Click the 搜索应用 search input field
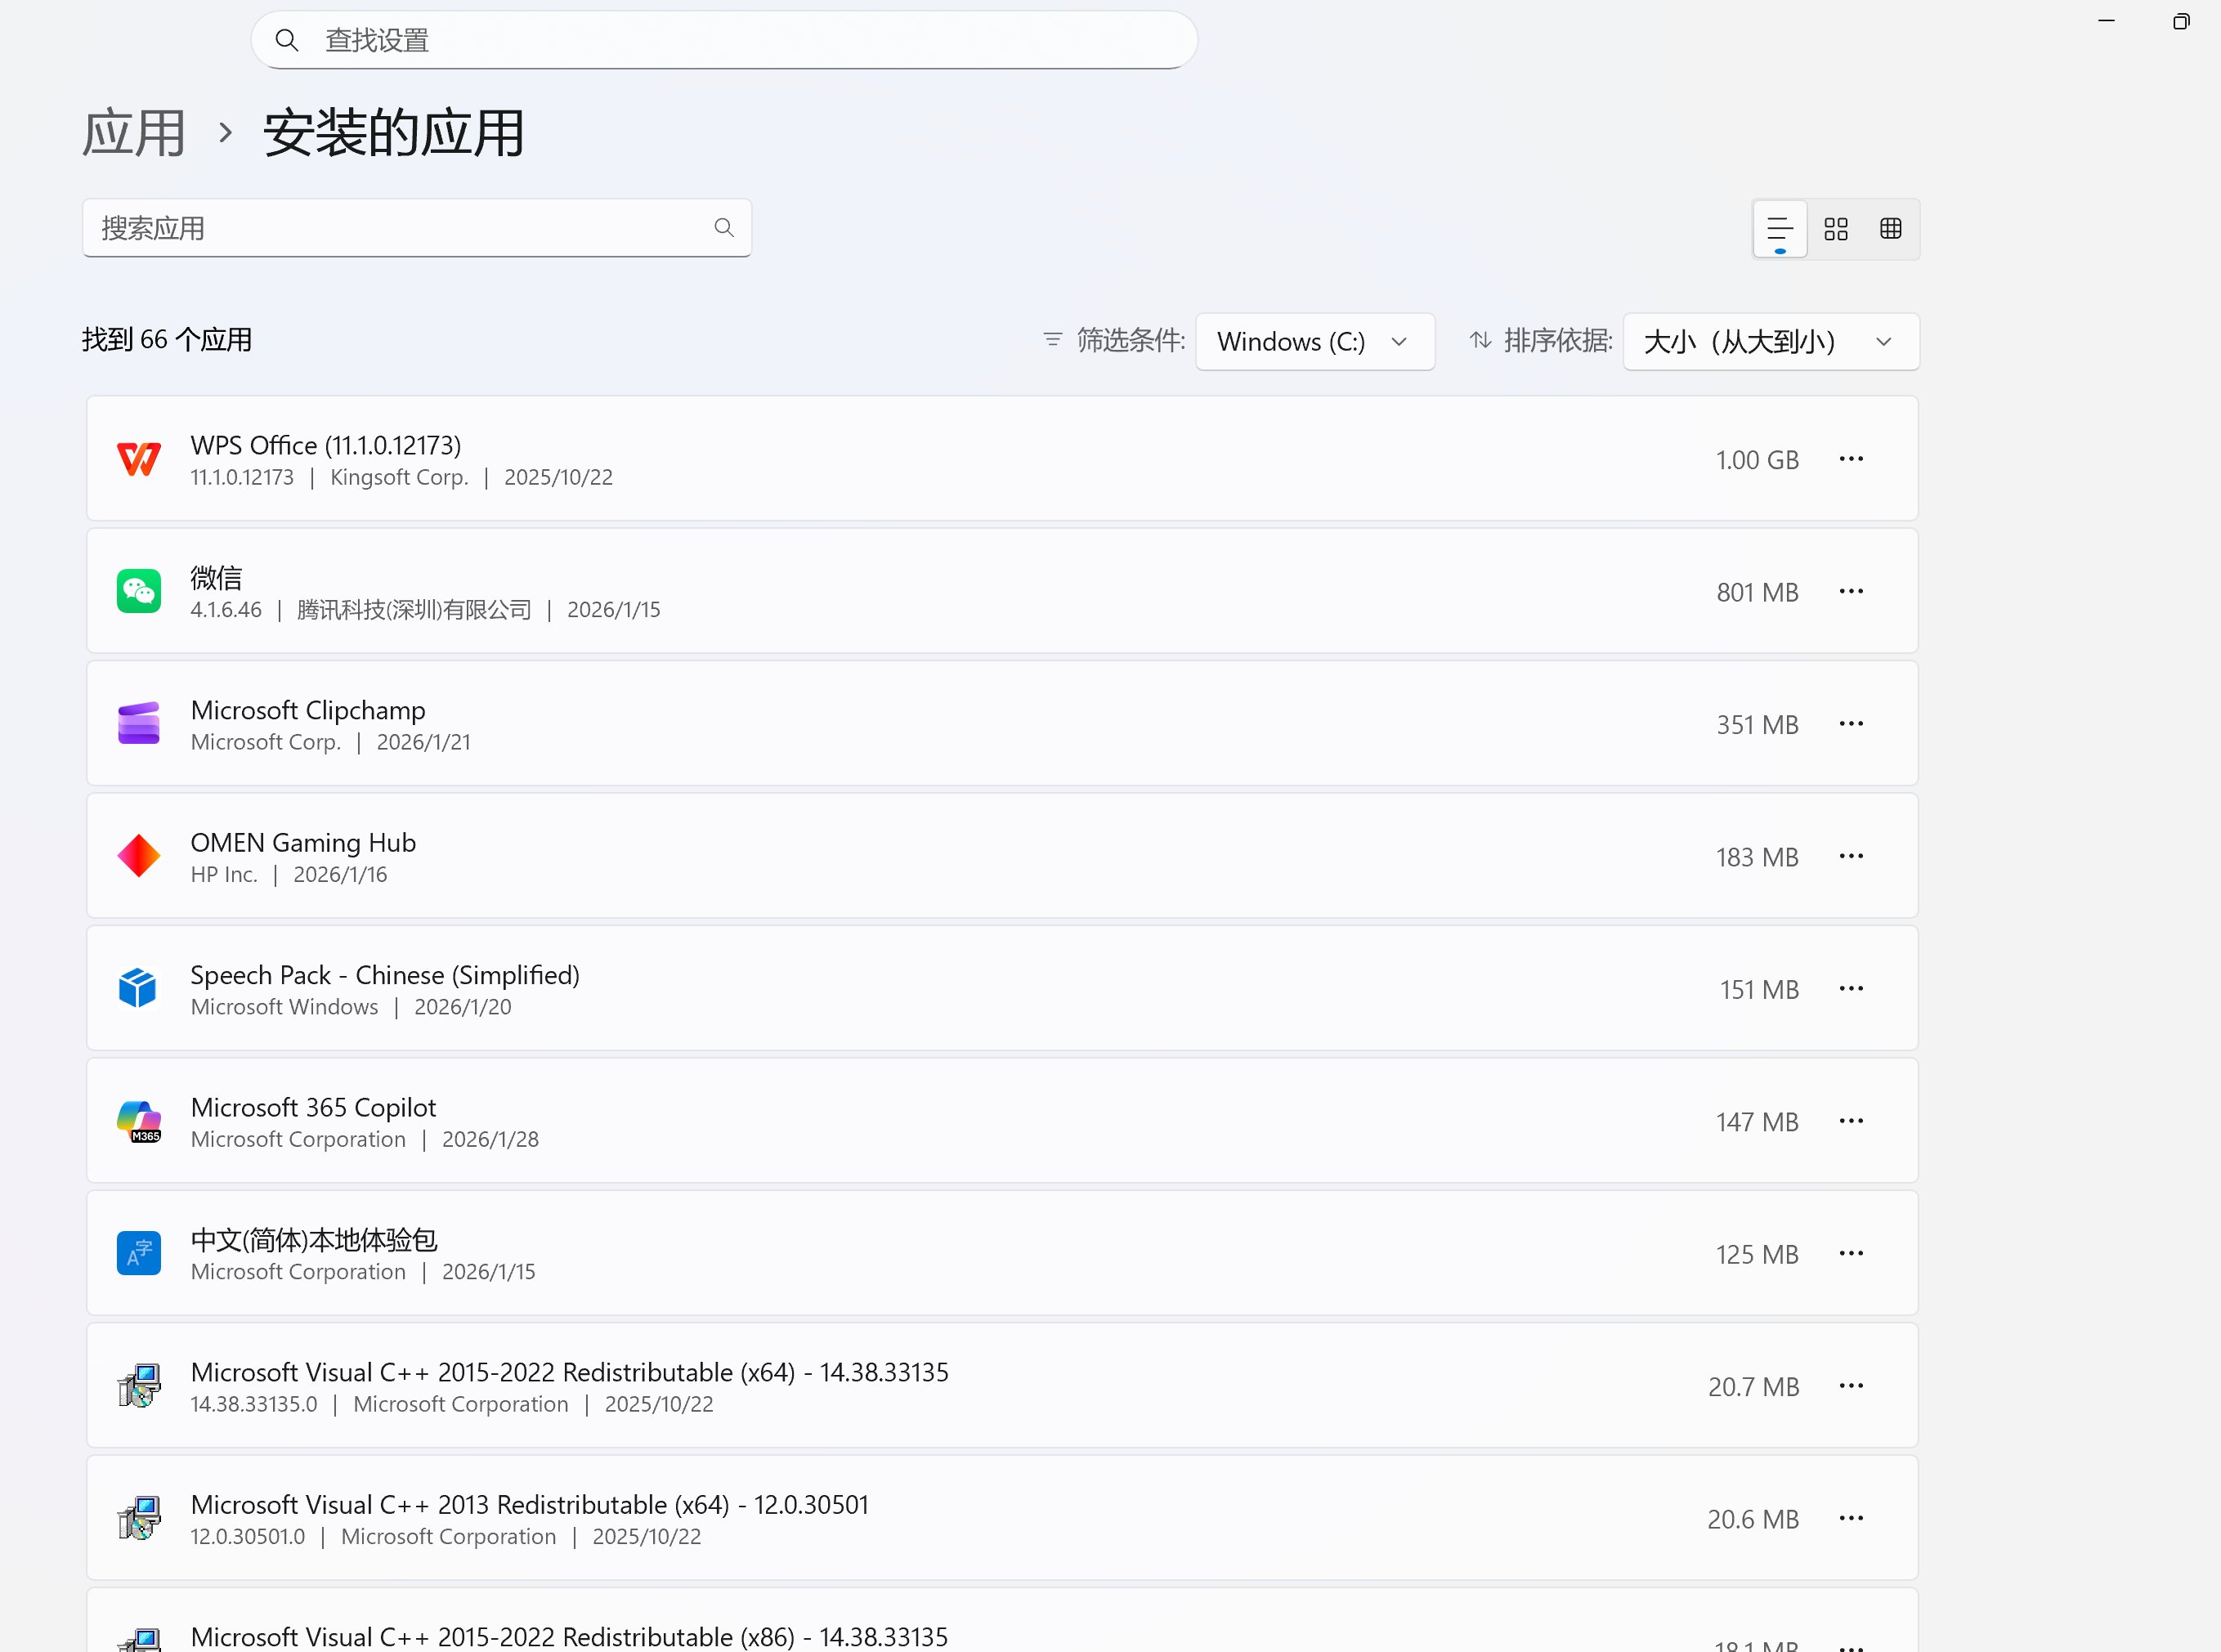Viewport: 2221px width, 1652px height. [400, 228]
